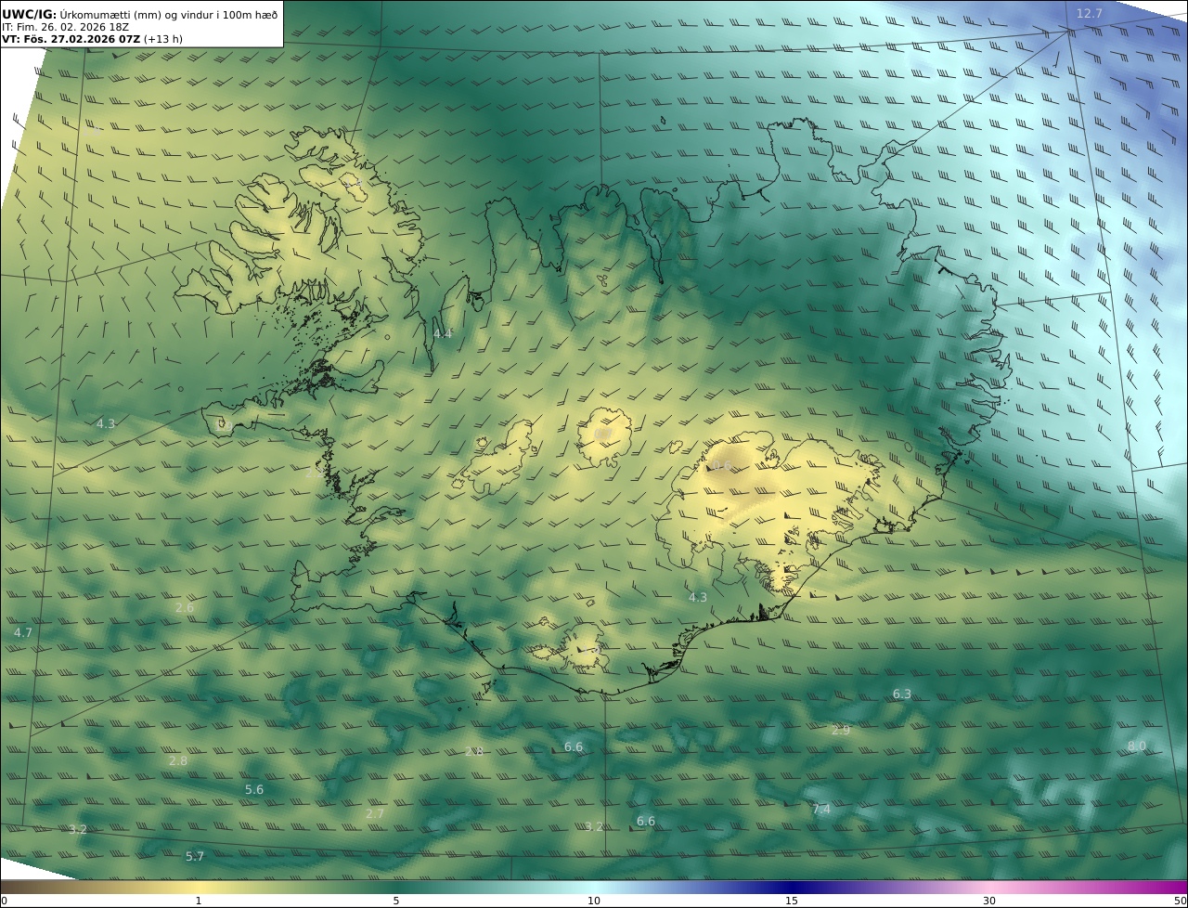Click the 0.6 value label on the glacier

pos(722,465)
